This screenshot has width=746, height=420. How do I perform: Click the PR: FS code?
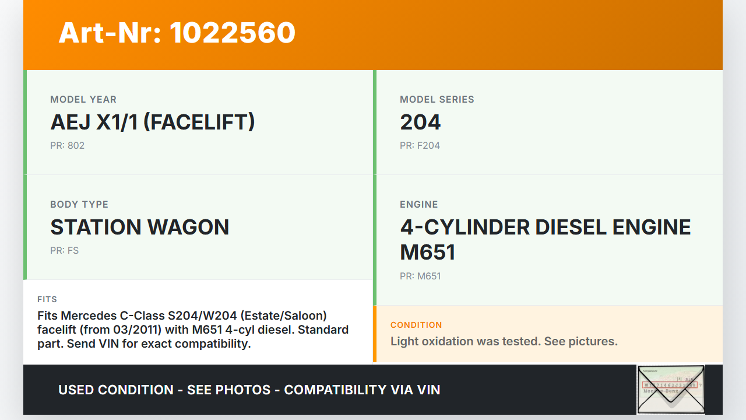pos(64,250)
